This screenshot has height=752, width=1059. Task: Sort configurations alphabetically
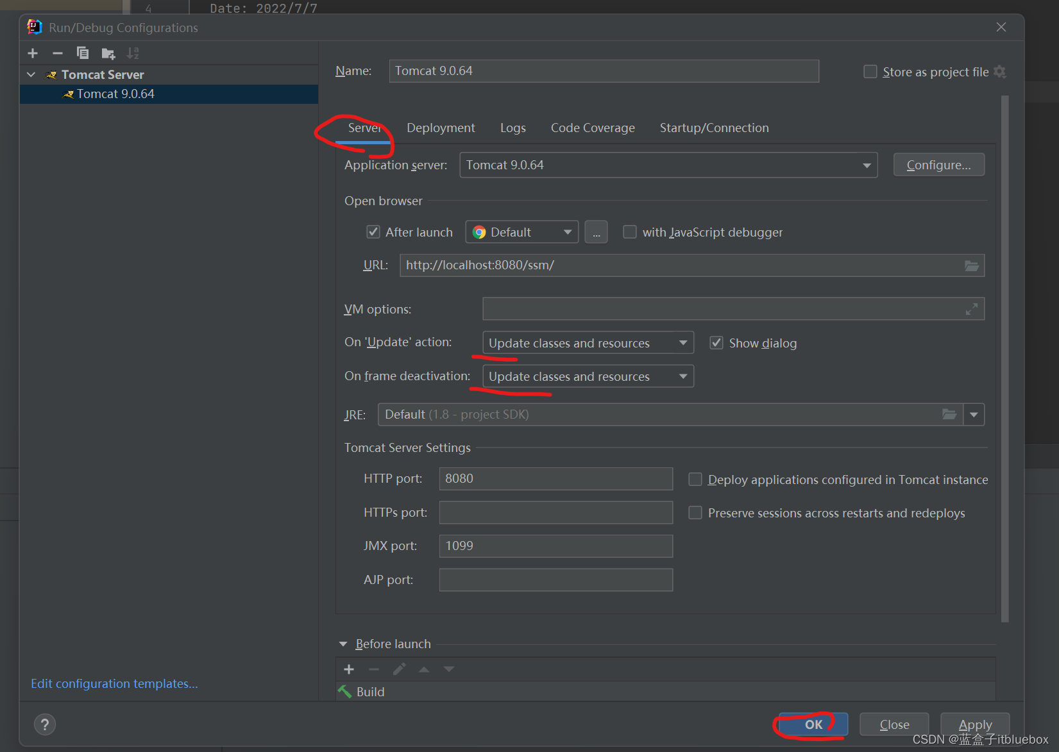tap(133, 53)
